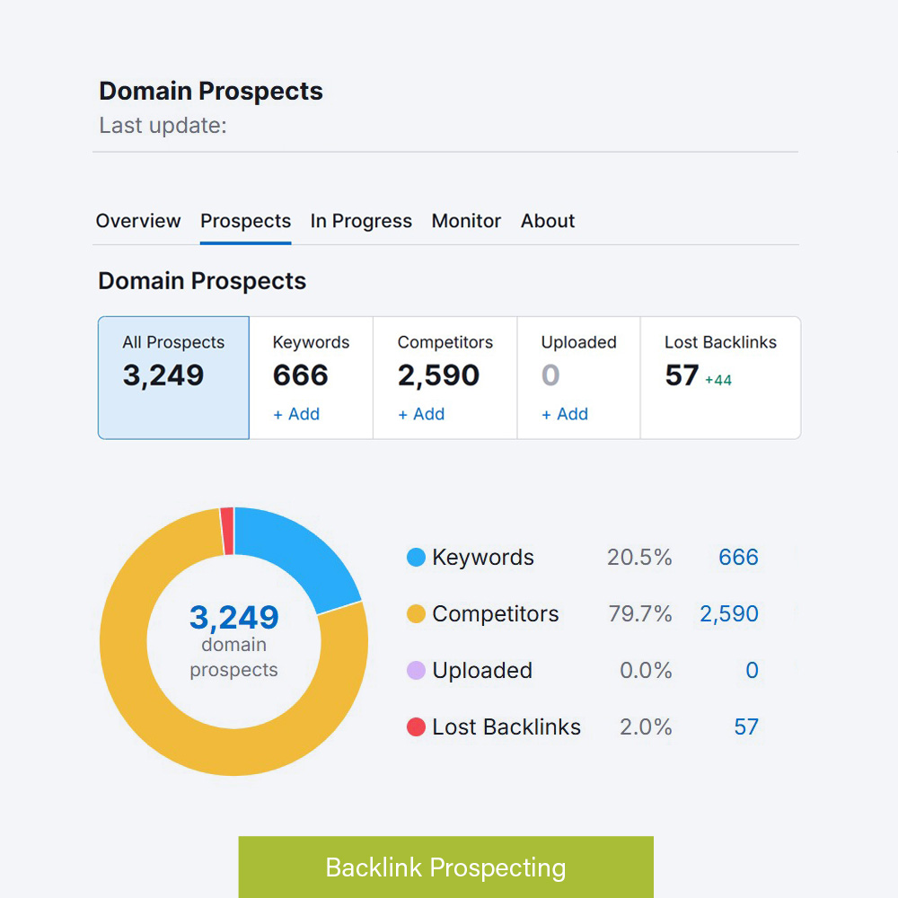Click the yellow Competitors legend dot
The height and width of the screenshot is (898, 898).
tap(416, 614)
